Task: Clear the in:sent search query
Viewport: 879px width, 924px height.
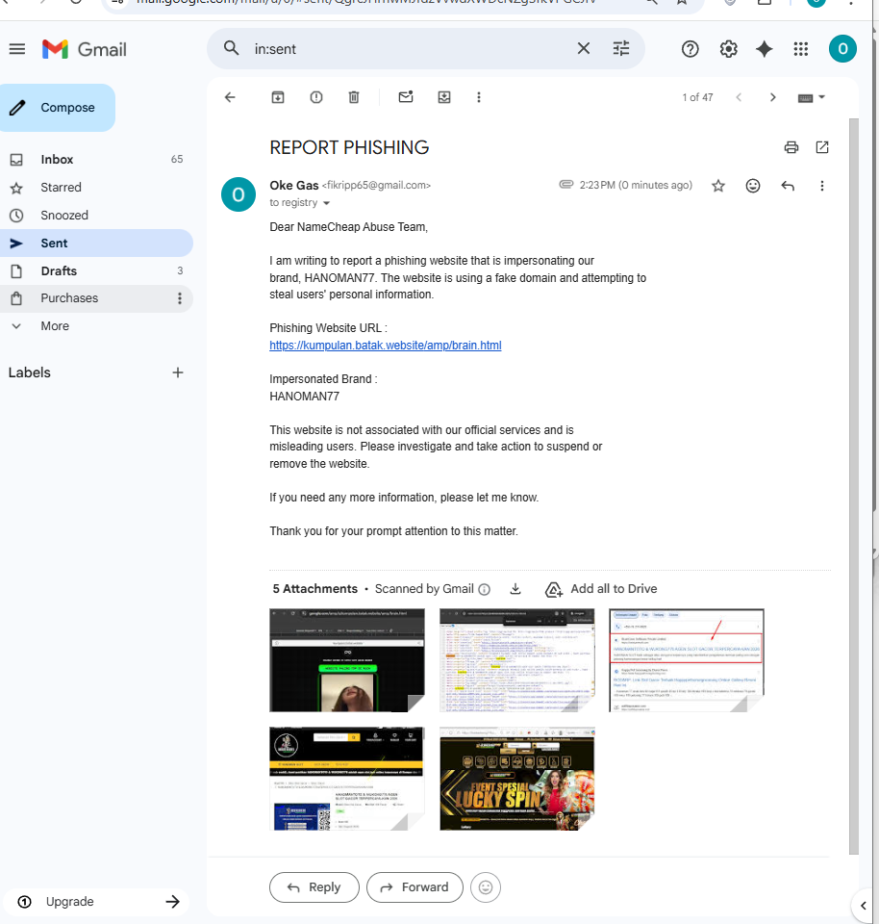Action: [583, 48]
